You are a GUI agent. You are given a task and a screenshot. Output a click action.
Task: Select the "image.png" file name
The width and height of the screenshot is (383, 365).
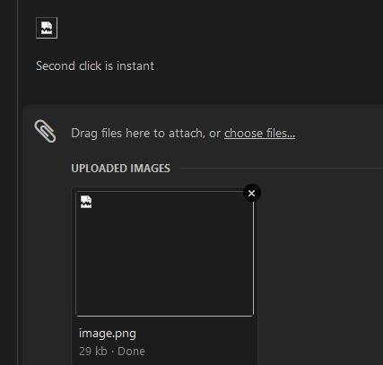(108, 333)
